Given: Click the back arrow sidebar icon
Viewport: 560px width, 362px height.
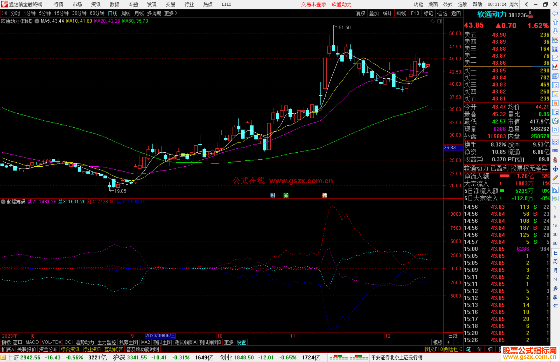Looking at the screenshot, I should click(x=555, y=13).
